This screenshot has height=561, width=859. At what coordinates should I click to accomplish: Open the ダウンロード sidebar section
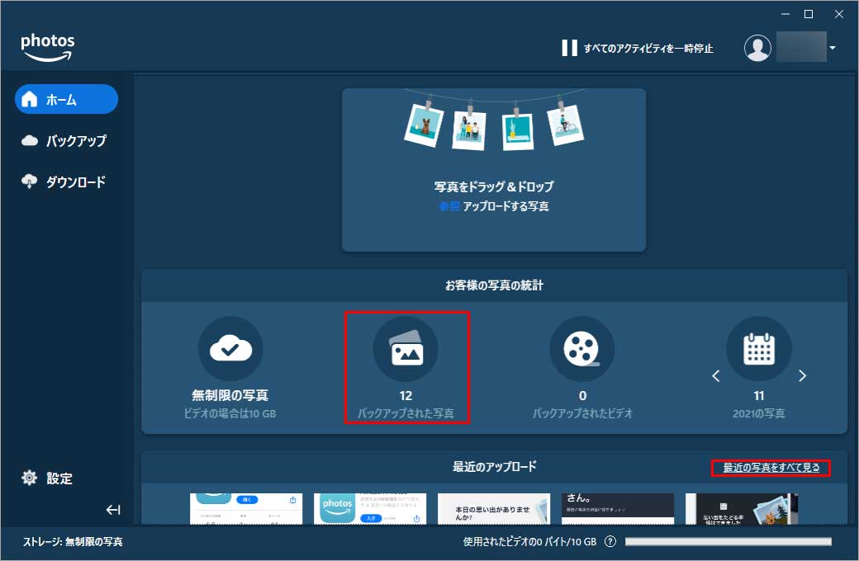(x=64, y=181)
